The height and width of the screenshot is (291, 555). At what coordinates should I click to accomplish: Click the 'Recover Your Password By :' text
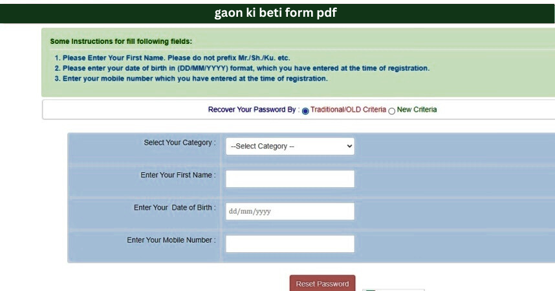254,110
